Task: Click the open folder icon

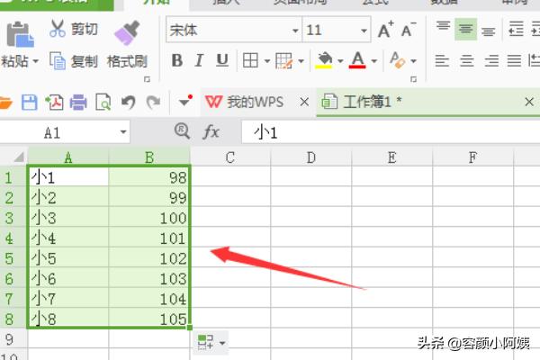Action: (x=5, y=103)
